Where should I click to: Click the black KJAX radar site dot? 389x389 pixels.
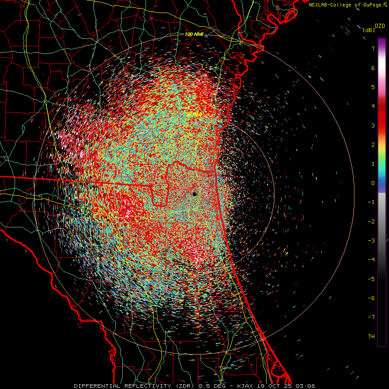(195, 194)
